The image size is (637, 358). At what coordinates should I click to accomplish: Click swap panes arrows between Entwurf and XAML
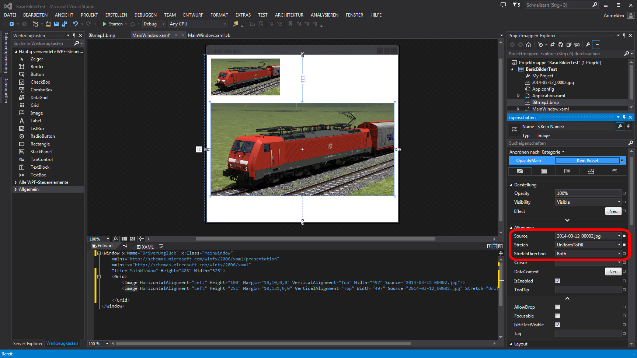[x=125, y=246]
